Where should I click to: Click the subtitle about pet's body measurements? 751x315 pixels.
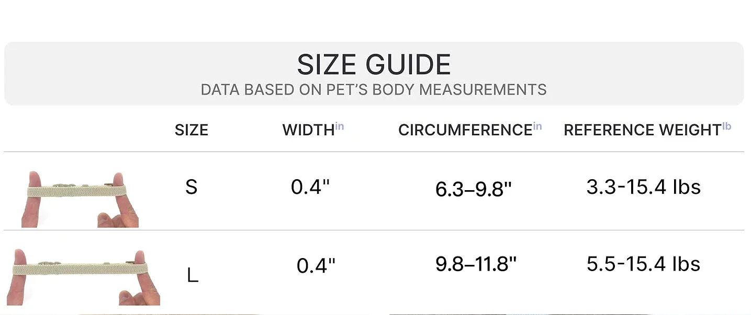(374, 90)
